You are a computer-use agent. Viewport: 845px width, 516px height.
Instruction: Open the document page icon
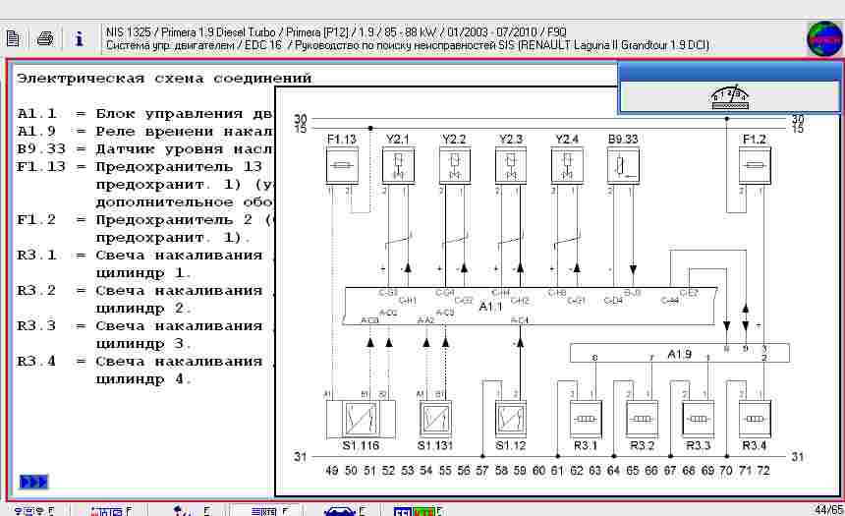point(13,38)
